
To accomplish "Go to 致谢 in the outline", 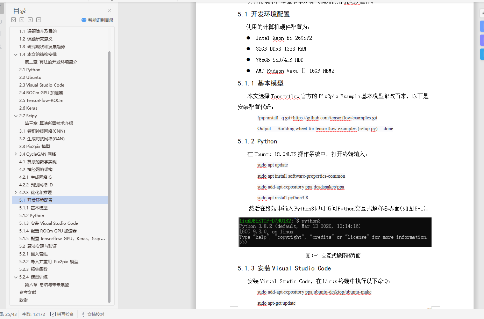I will (23, 300).
